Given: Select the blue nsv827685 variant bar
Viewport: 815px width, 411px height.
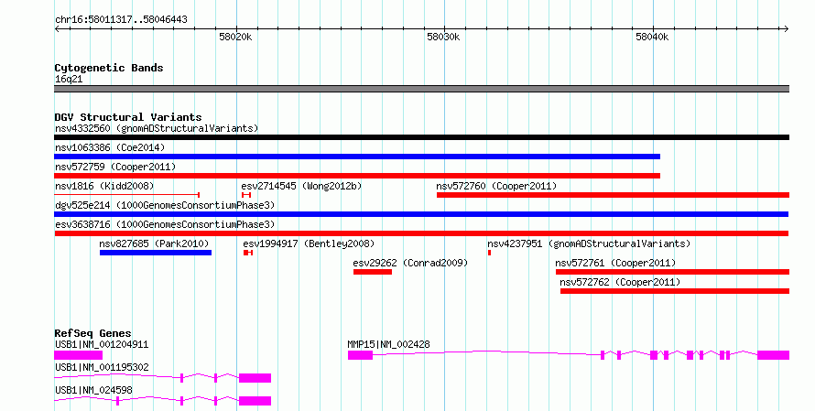Looking at the screenshot, I should tap(156, 253).
